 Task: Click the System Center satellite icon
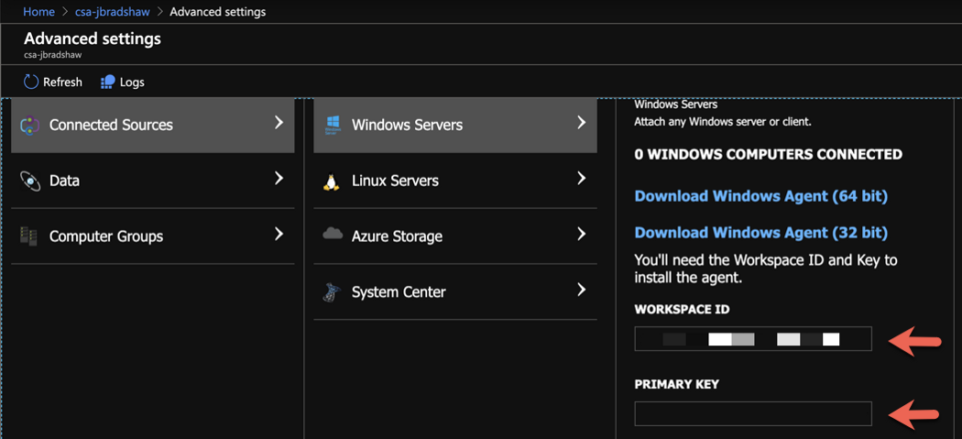(x=333, y=292)
